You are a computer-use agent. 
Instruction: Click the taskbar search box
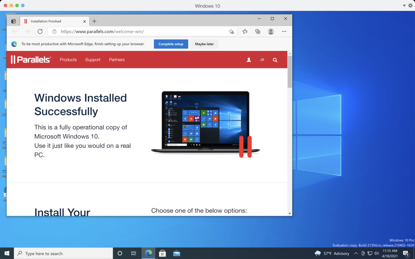63,253
